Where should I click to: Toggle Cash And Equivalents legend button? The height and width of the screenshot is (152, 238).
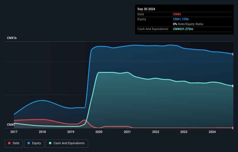(x=67, y=143)
